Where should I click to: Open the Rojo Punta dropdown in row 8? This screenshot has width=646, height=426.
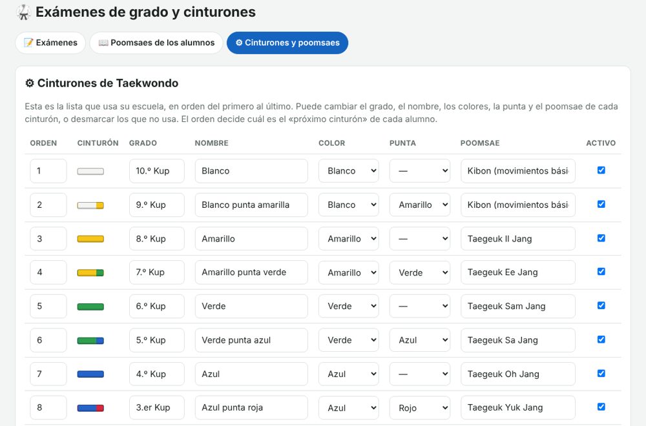[420, 408]
